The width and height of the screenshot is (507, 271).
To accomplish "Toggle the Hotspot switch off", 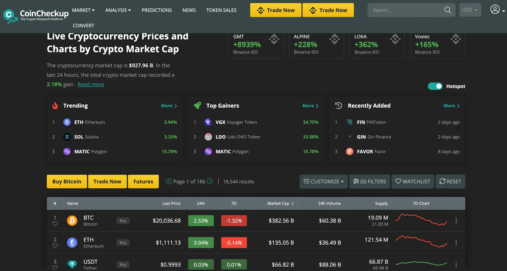I will click(x=435, y=86).
